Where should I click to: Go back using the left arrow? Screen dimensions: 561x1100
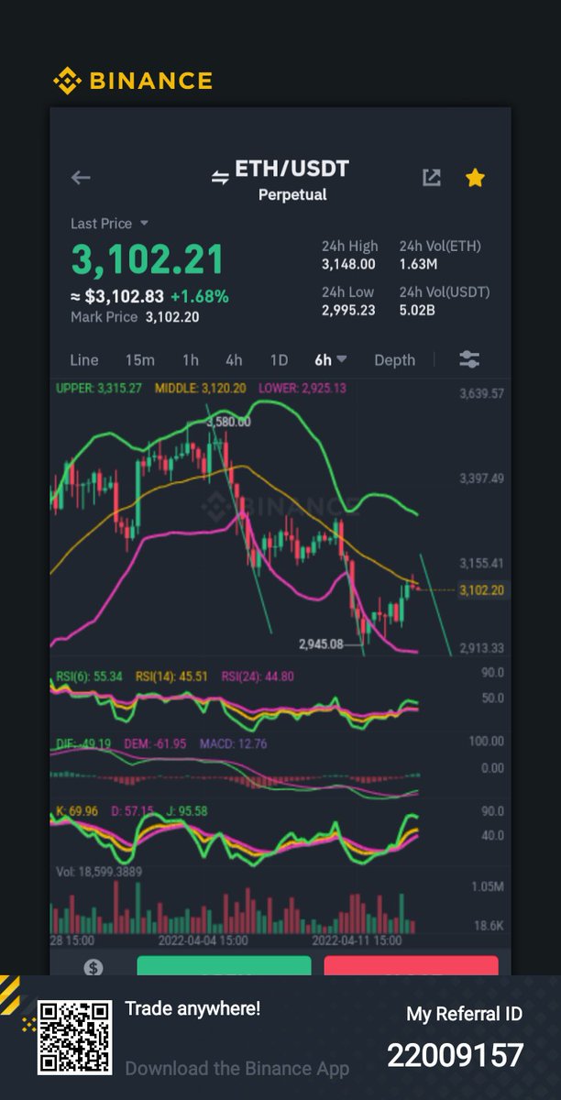click(x=82, y=178)
